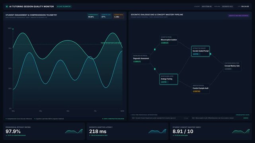The image size is (255, 143).
Task: Select the Diagnostic Assessment node
Action: [x=141, y=59]
